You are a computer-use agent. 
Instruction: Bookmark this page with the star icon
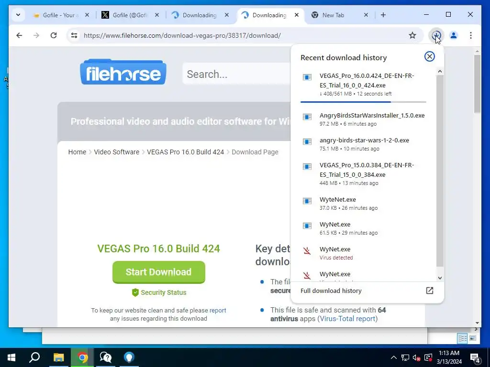click(412, 35)
